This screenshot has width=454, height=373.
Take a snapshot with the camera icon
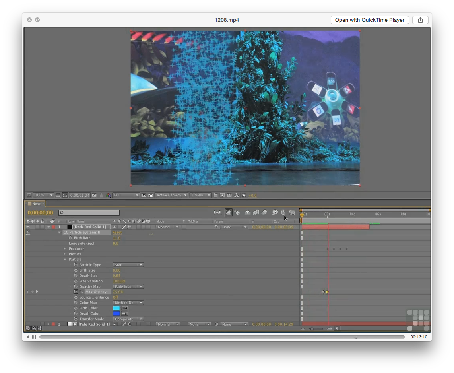tap(94, 196)
